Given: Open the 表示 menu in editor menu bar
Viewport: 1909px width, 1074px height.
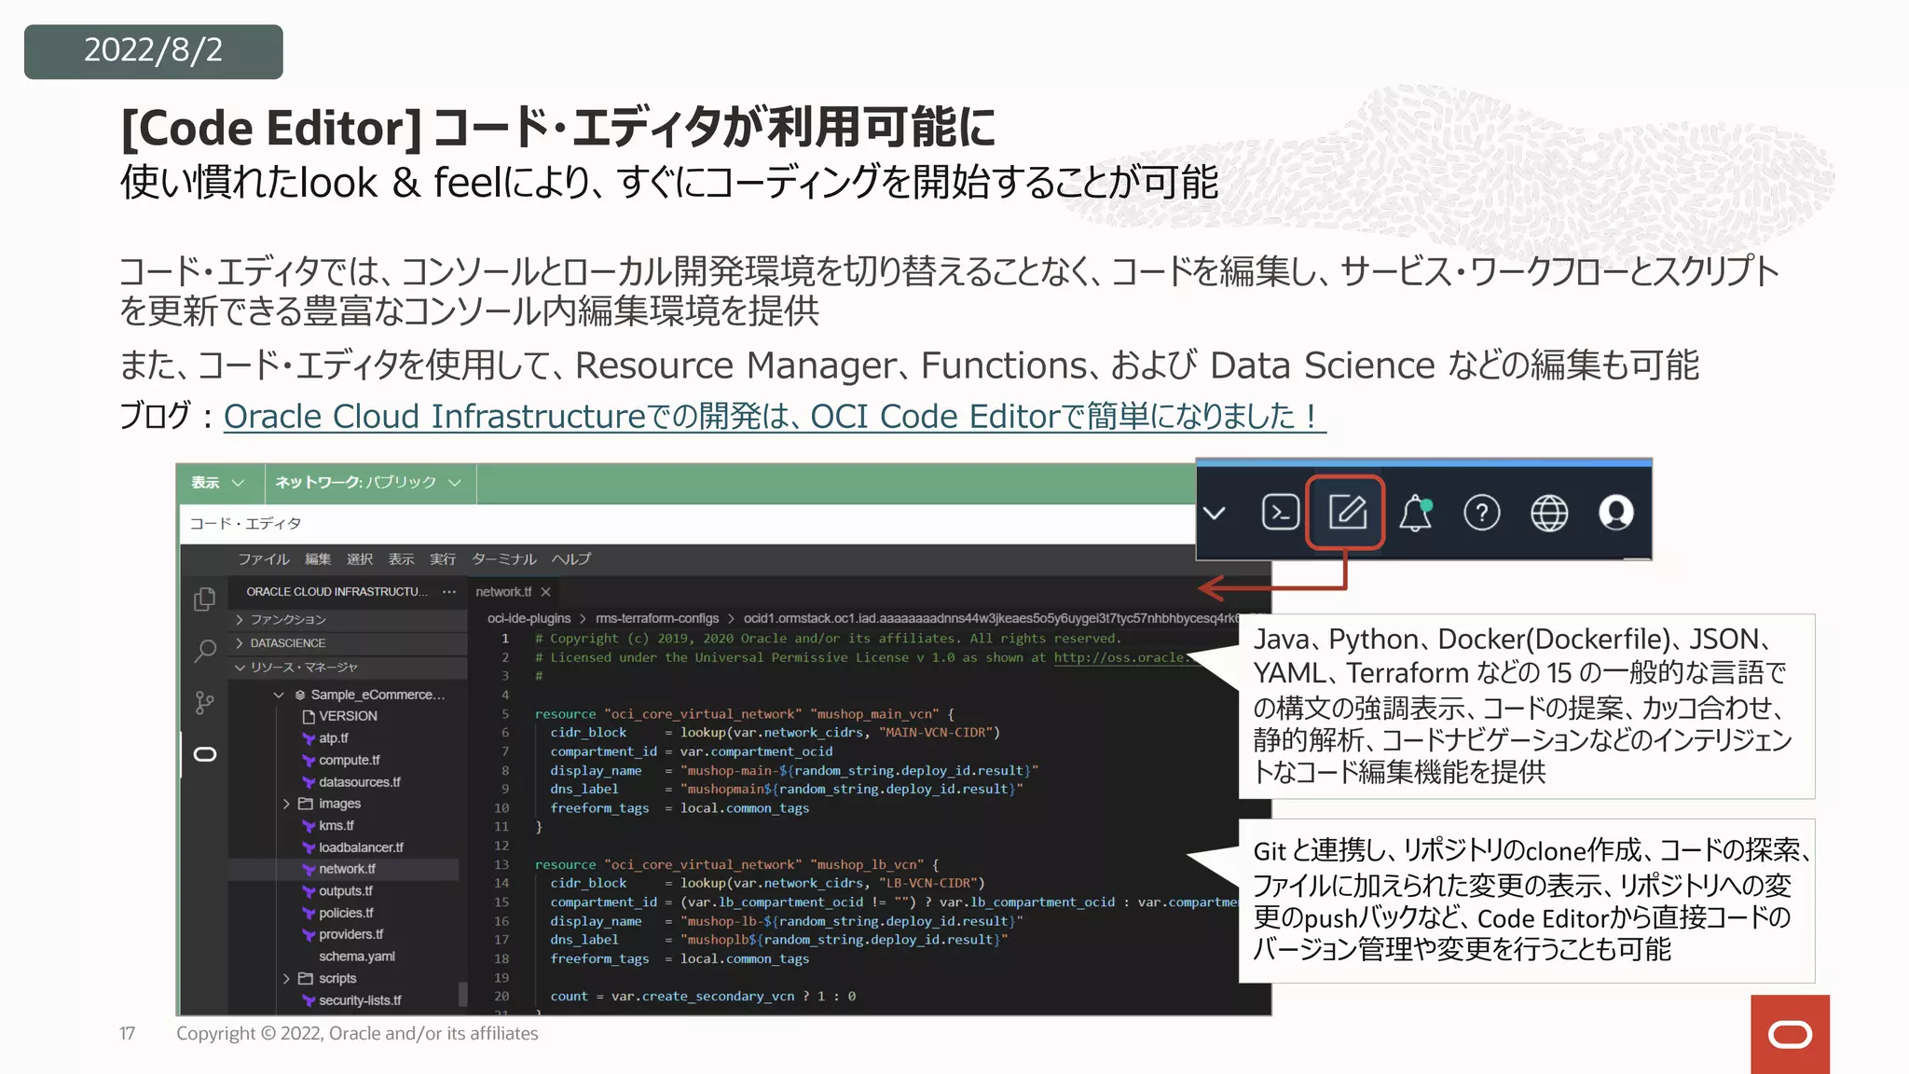Looking at the screenshot, I should point(401,559).
